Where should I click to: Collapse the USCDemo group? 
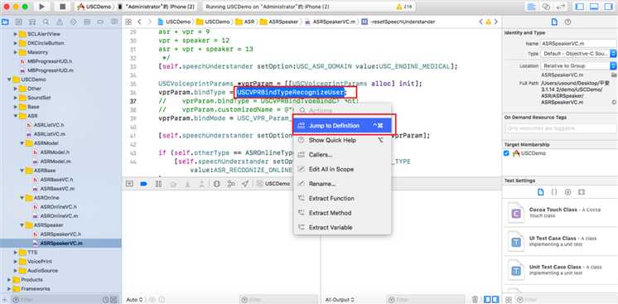[x=9, y=80]
